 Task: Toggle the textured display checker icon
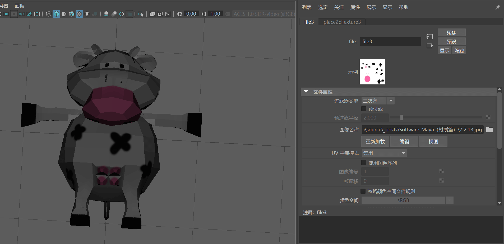(79, 14)
